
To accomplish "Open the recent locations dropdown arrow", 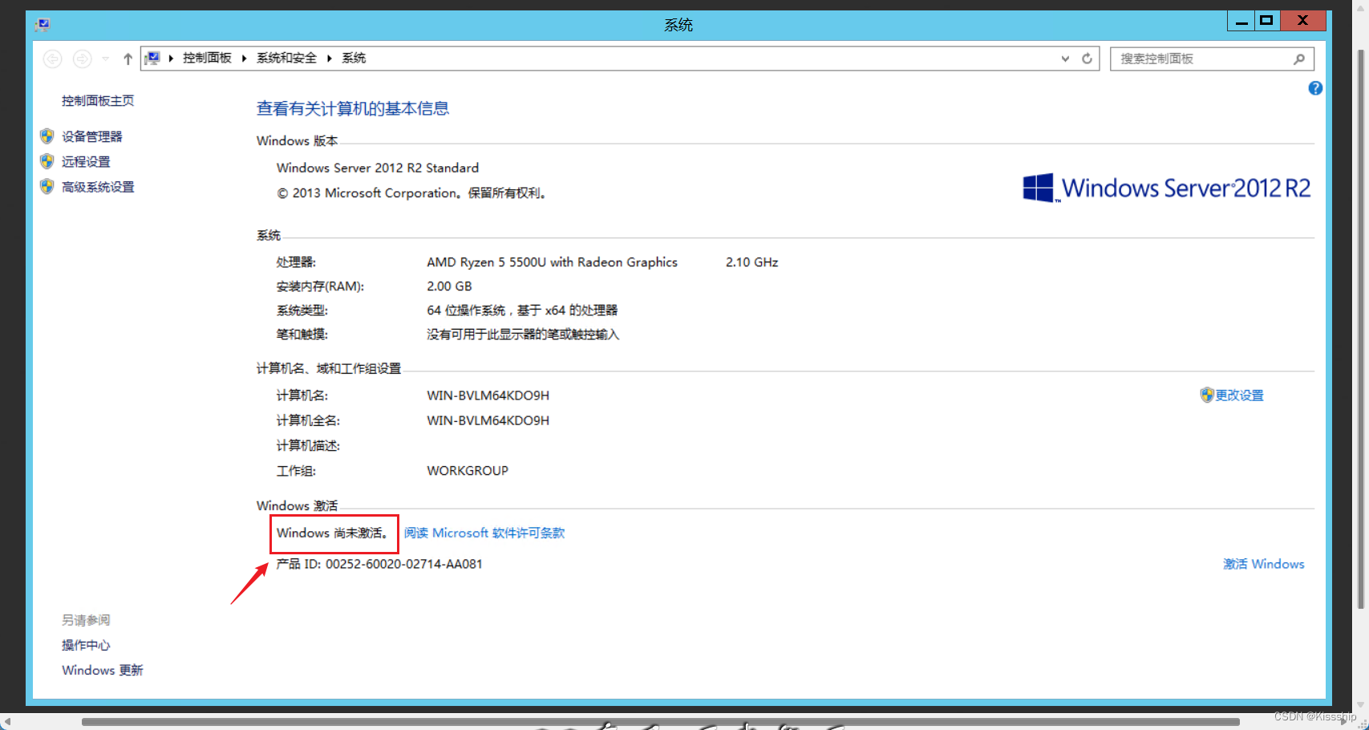I will click(105, 59).
